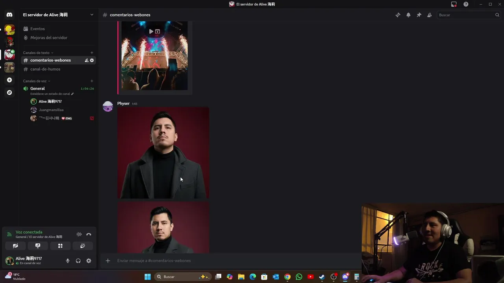This screenshot has height=283, width=504.
Task: Open Physer's avatar in the chat
Action: [x=108, y=107]
